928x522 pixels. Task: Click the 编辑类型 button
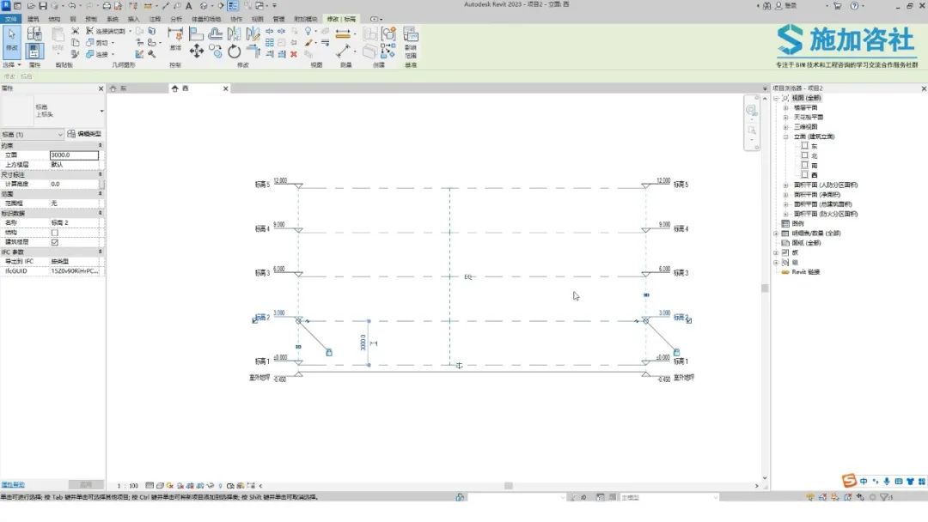(x=84, y=134)
